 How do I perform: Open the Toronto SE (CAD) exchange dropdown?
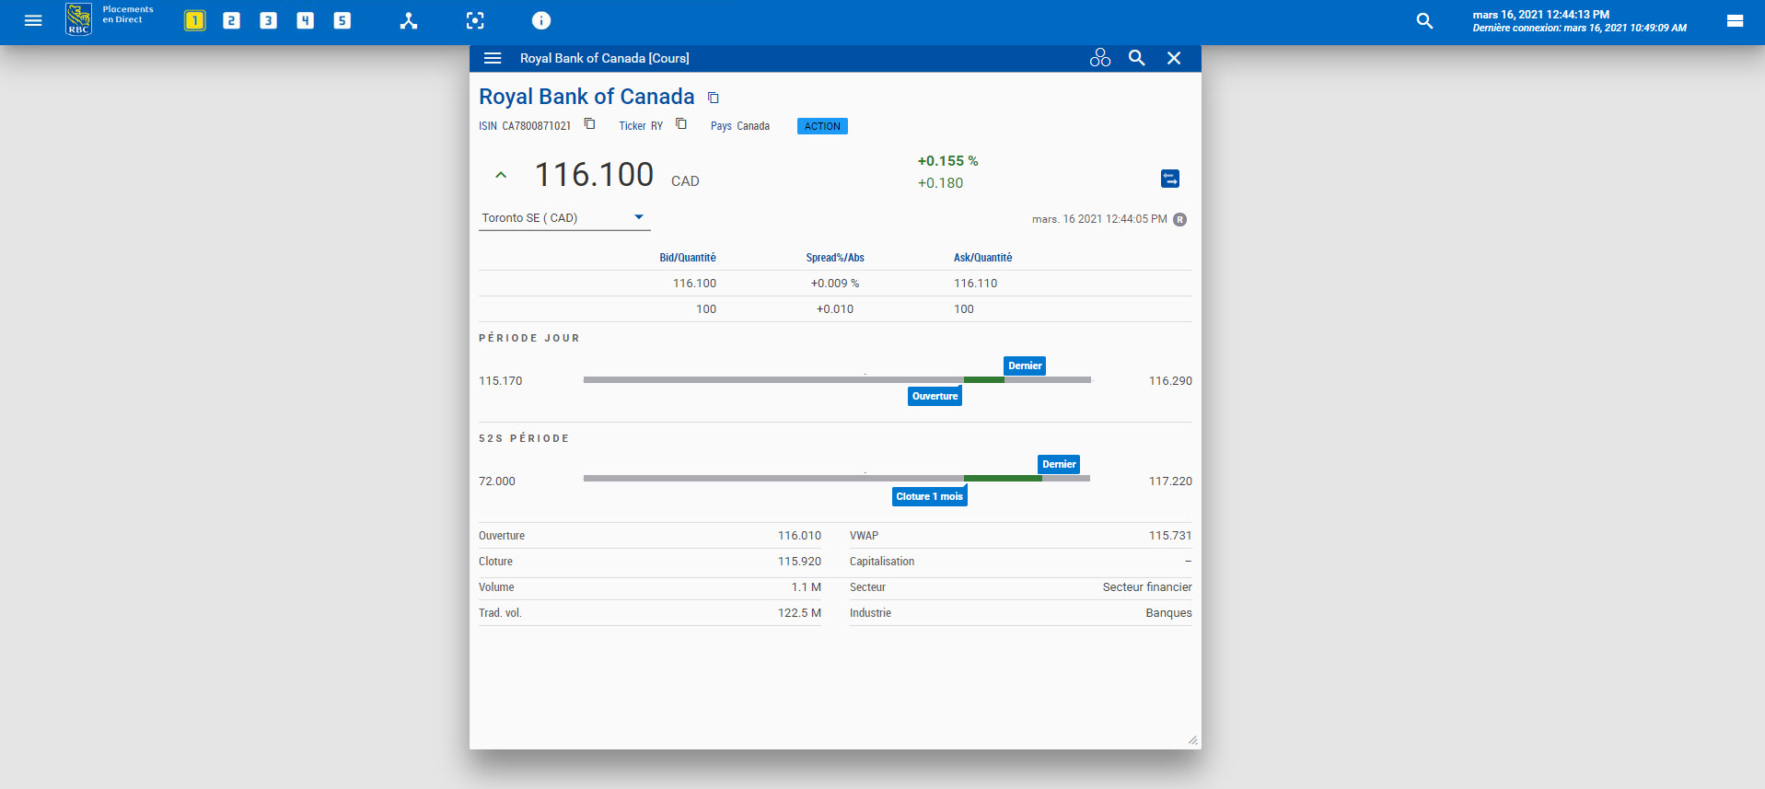click(564, 218)
